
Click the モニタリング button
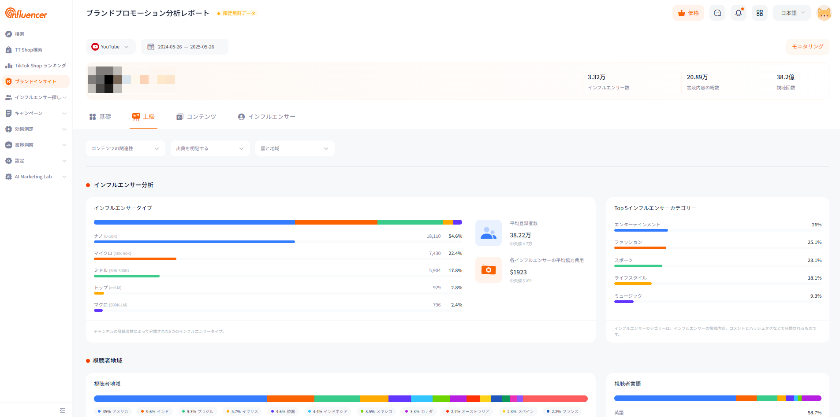pos(807,47)
